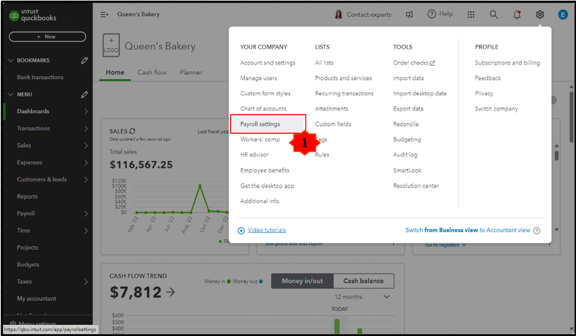Click the QuickBooks logo
Viewport: 576px width, 336px height.
(32, 16)
